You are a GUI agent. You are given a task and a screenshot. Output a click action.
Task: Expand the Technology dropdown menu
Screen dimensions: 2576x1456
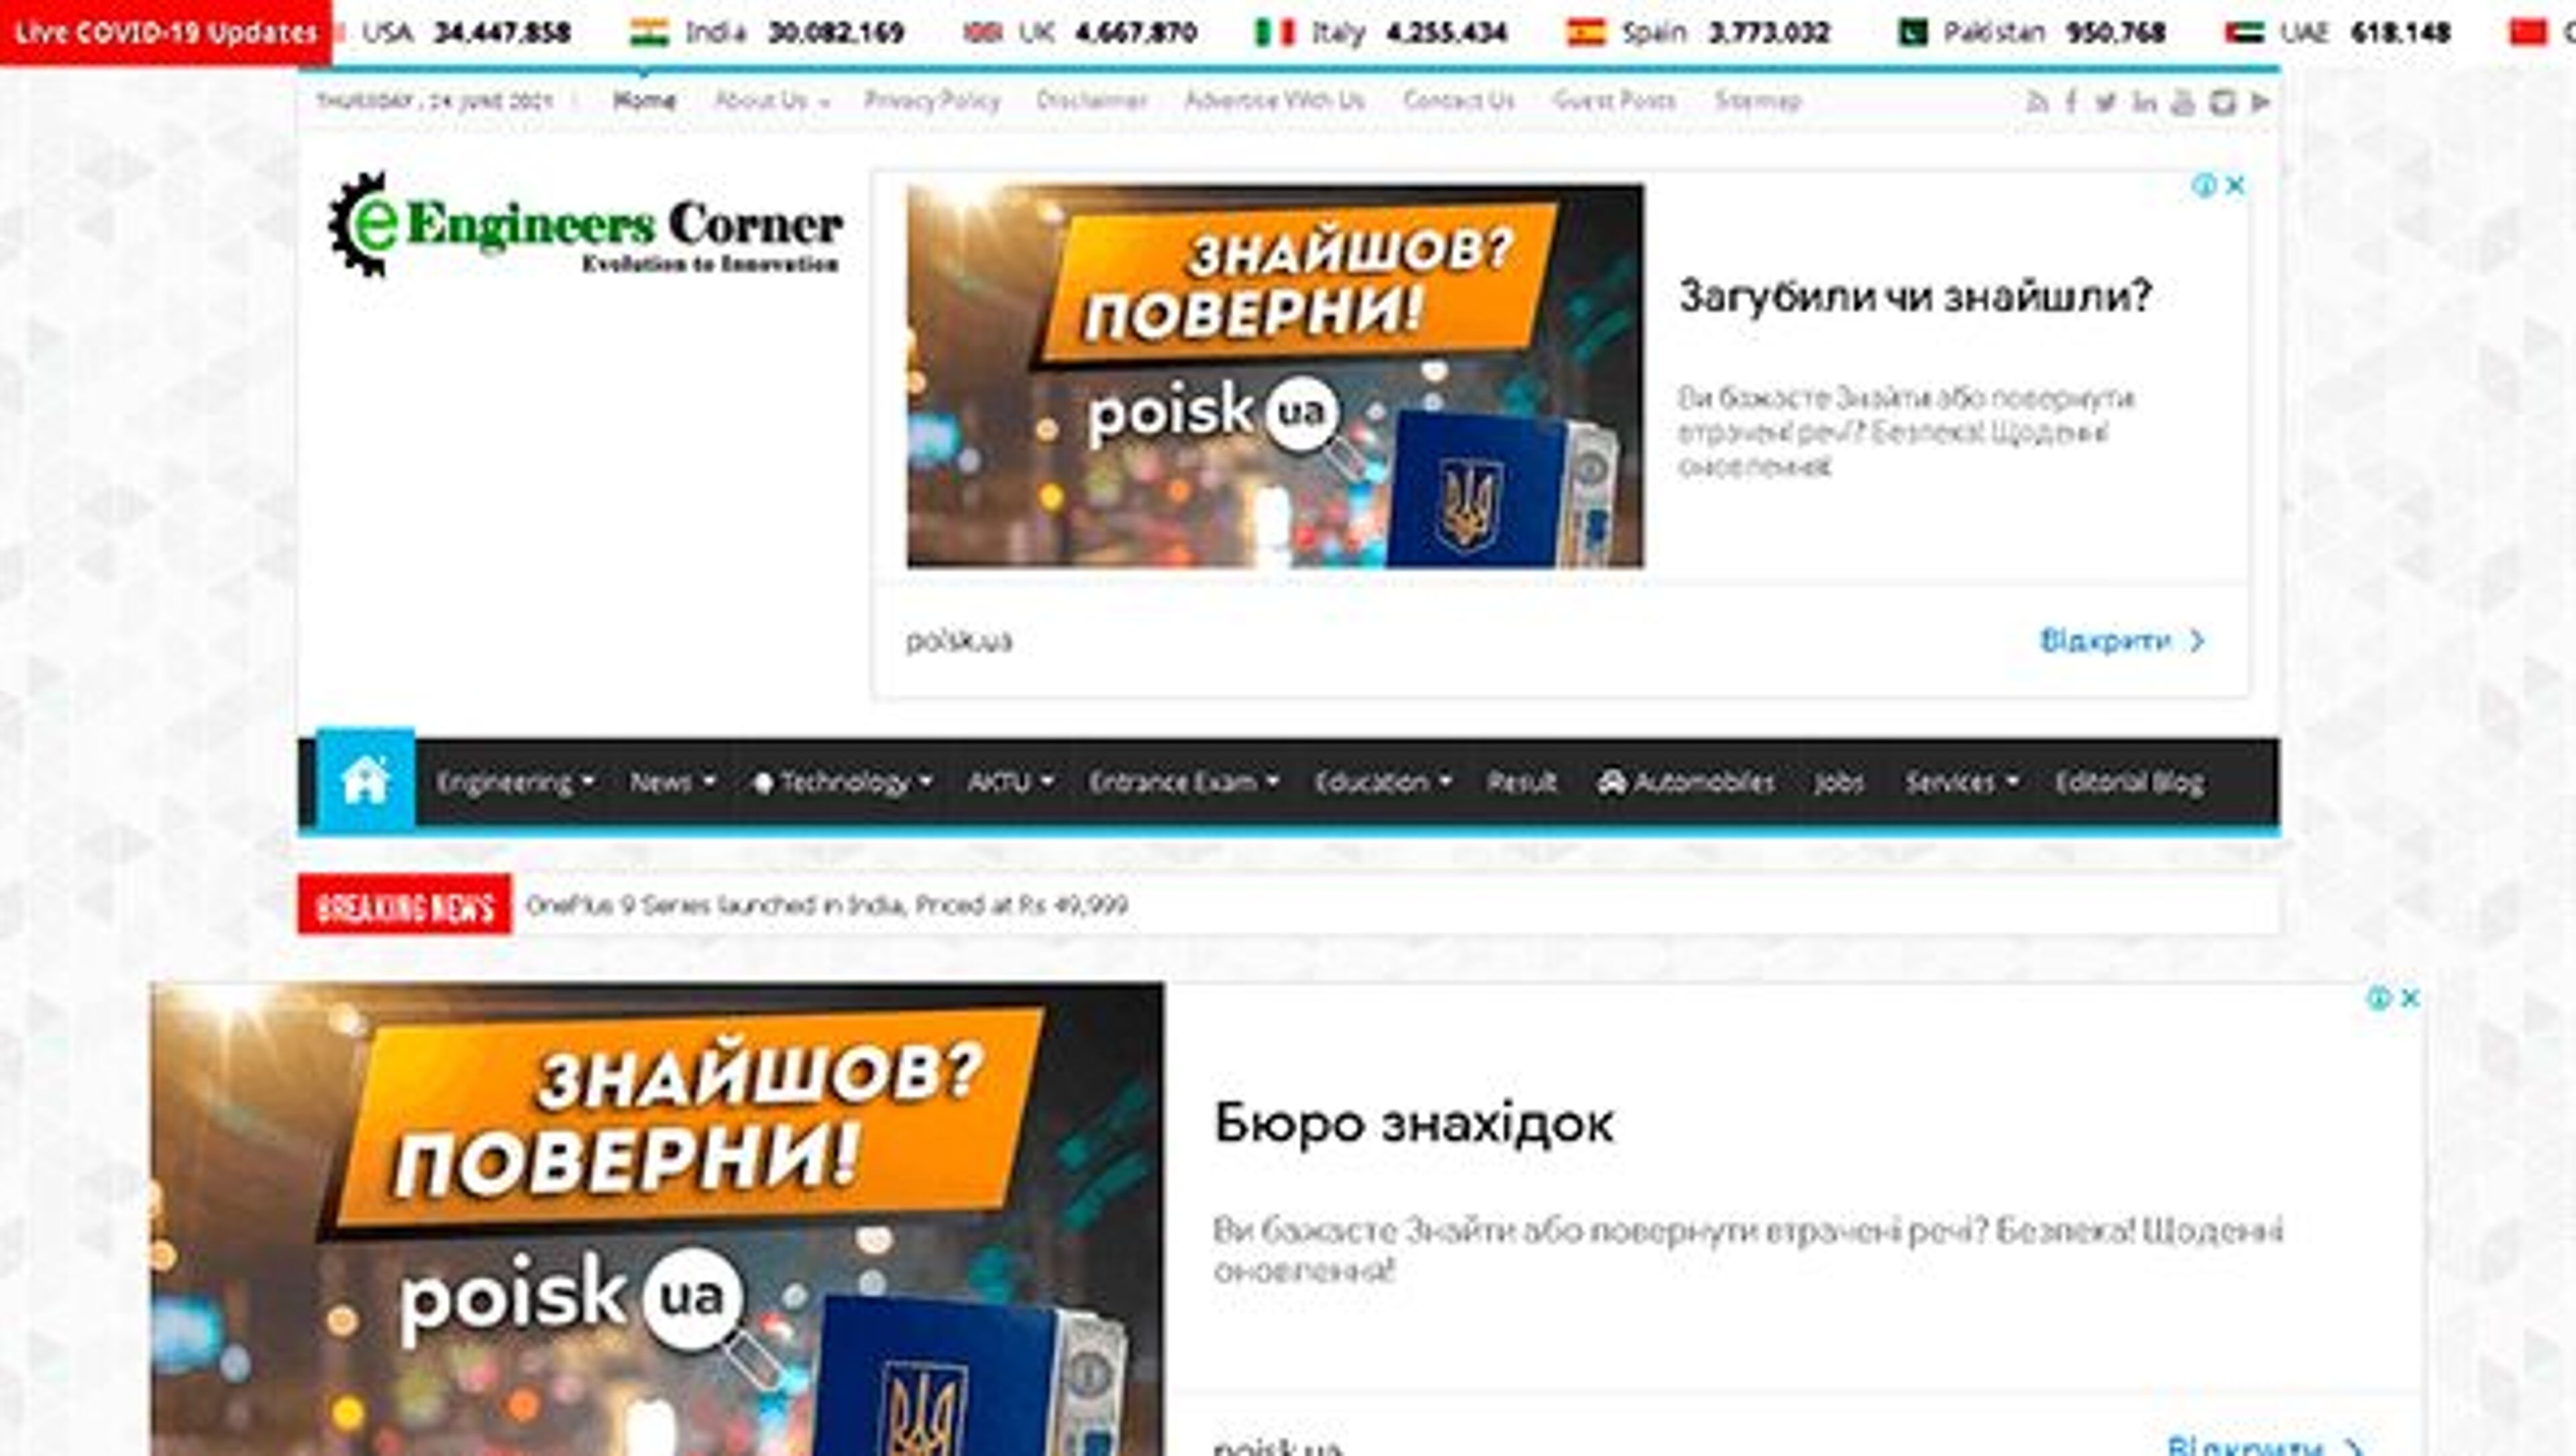(843, 782)
